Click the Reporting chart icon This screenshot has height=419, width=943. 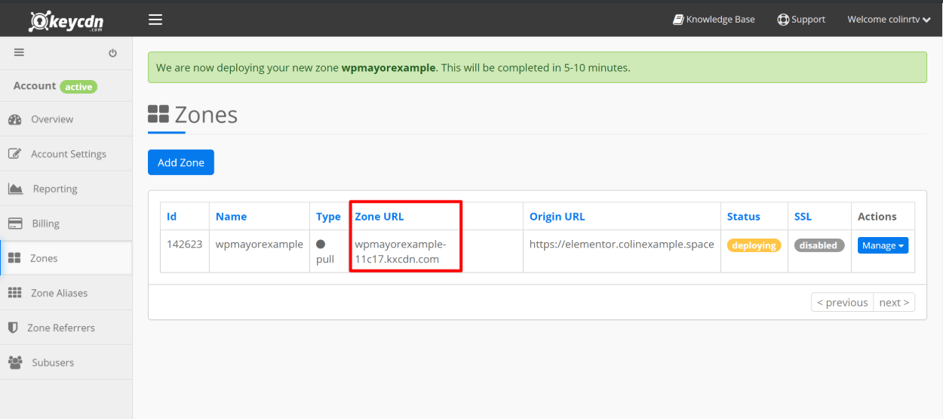[x=15, y=189]
